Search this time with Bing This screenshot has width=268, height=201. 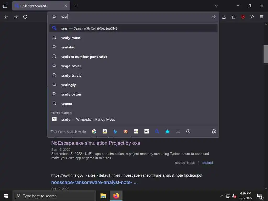[x=115, y=131]
